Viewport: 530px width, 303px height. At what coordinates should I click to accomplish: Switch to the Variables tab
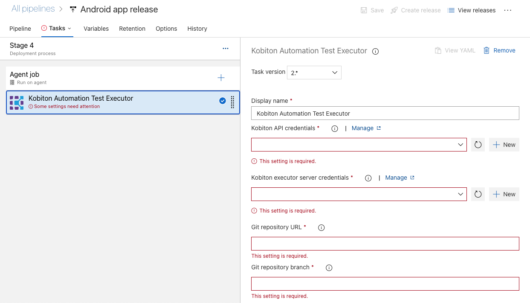point(96,29)
